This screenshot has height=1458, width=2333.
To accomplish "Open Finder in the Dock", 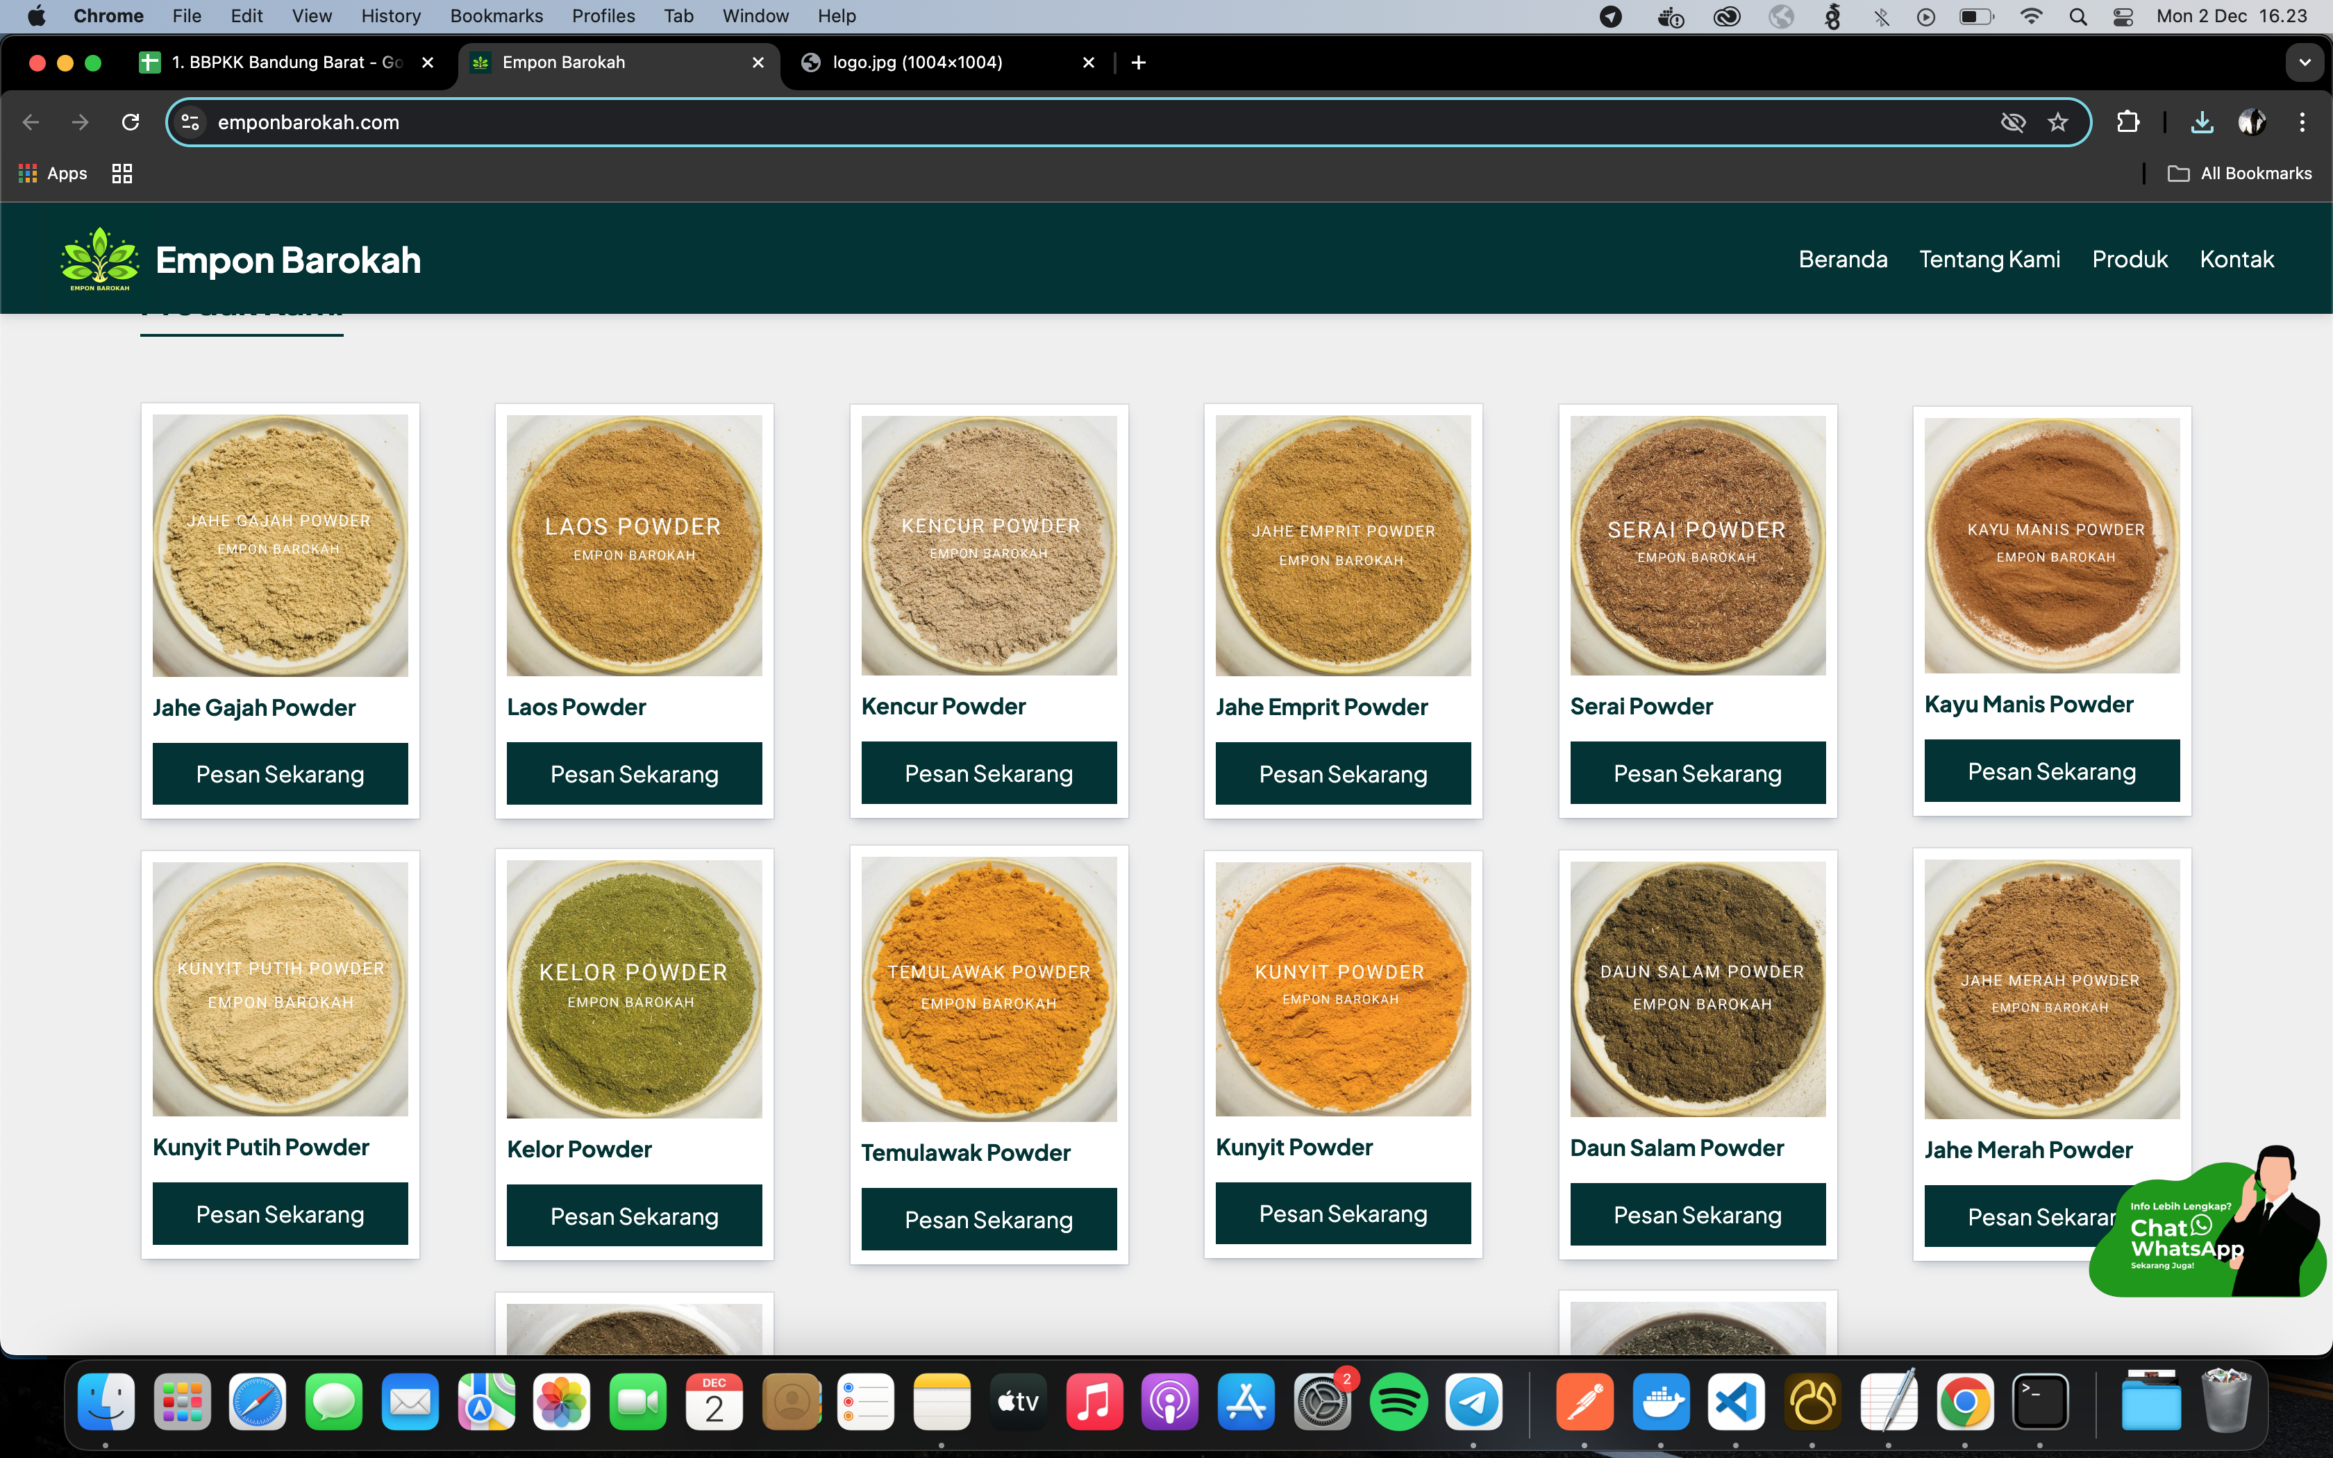I will click(106, 1401).
